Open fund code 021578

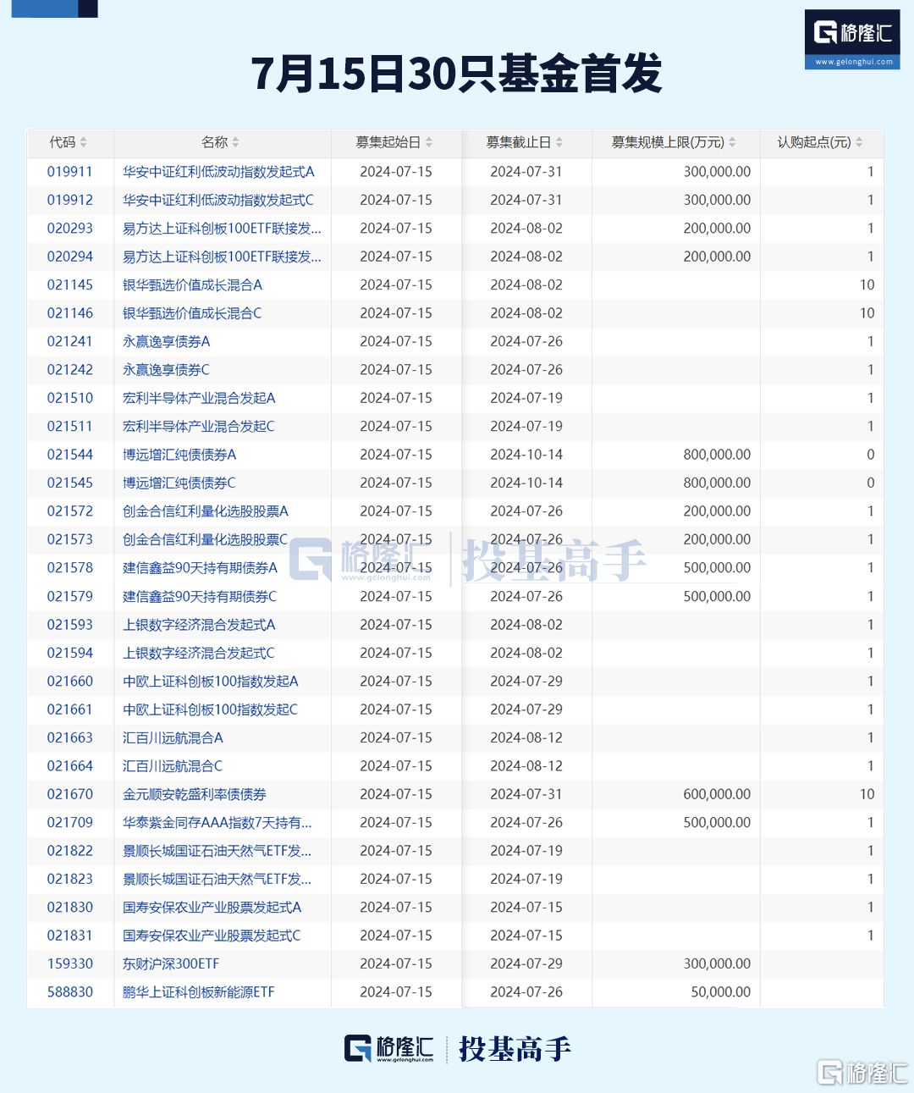(x=70, y=568)
